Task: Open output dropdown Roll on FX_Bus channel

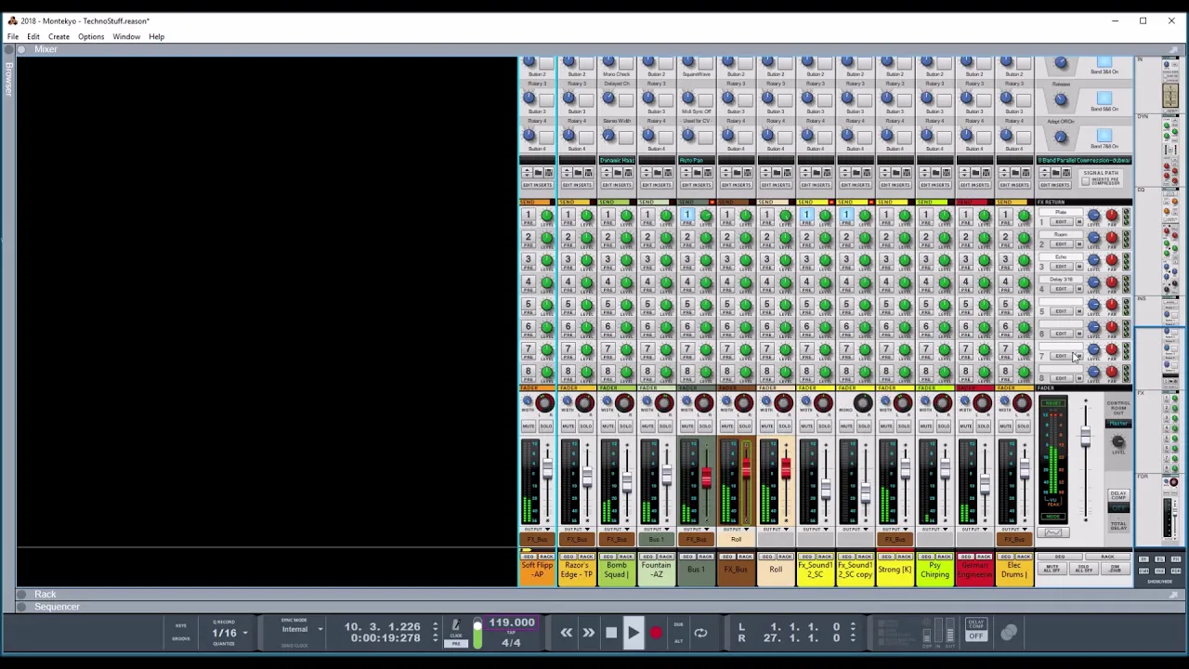Action: [736, 540]
